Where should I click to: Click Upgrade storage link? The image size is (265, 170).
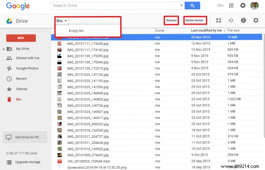tap(28, 162)
